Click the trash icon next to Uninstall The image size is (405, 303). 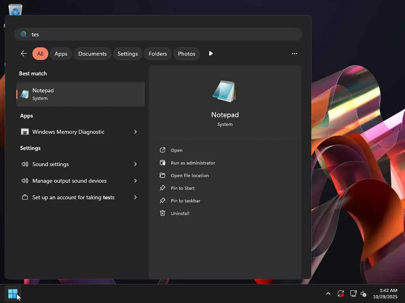(163, 213)
